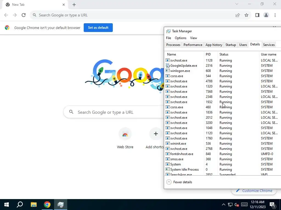The image size is (281, 210).
Task: Share this page from Chrome's toolbar
Action: [x=238, y=15]
